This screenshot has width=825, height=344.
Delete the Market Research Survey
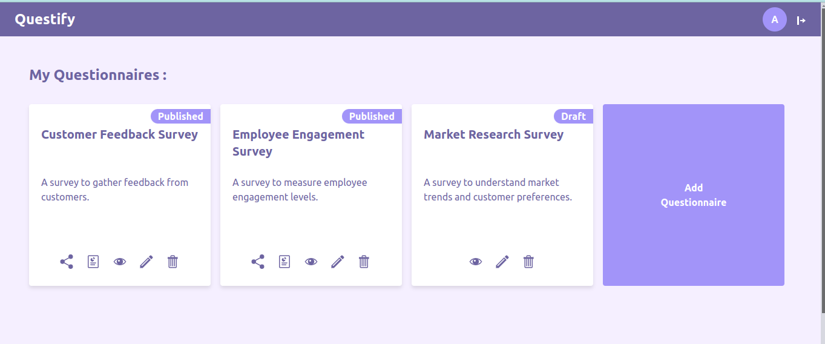[x=528, y=262]
